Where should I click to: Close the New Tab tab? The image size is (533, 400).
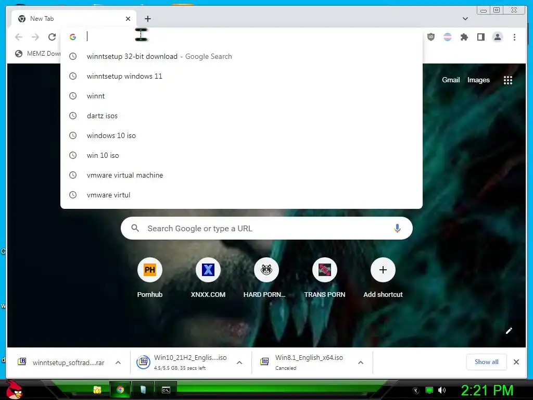[x=128, y=19]
